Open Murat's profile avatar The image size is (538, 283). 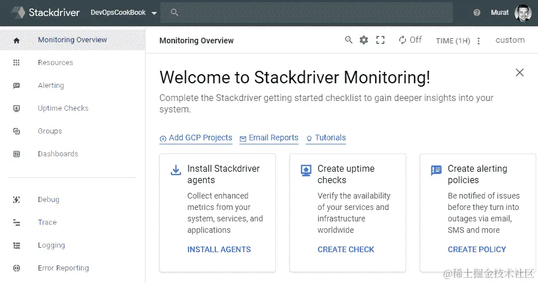point(523,13)
